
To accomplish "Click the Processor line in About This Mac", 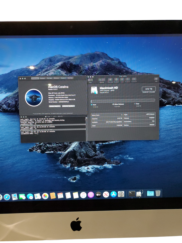I will (62, 95).
